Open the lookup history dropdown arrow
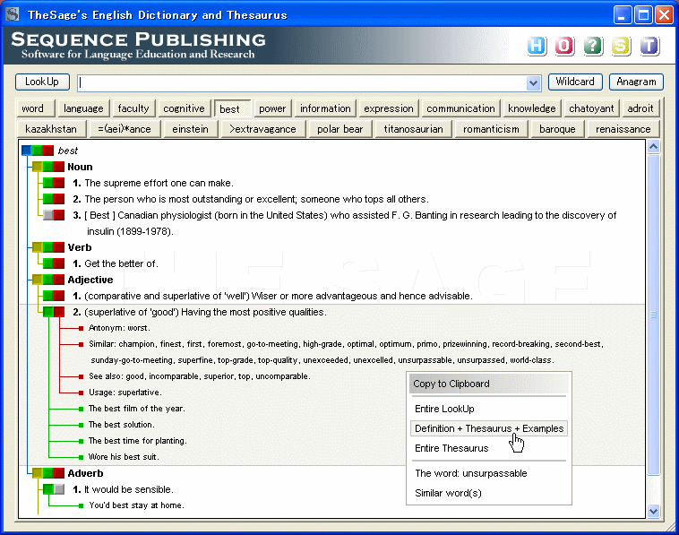This screenshot has width=679, height=535. coord(534,82)
